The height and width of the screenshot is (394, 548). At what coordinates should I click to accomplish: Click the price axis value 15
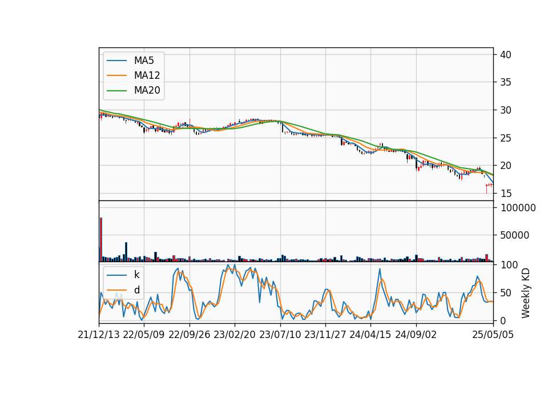(506, 194)
